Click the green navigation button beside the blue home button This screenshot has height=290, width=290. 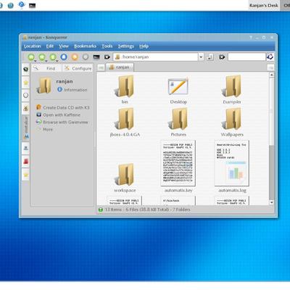53,57
